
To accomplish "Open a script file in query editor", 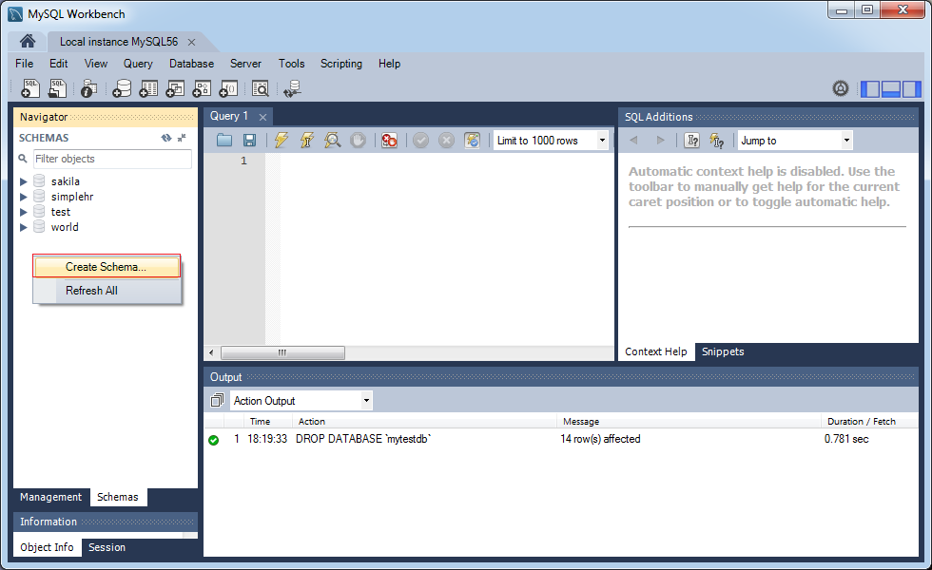I will coord(224,141).
